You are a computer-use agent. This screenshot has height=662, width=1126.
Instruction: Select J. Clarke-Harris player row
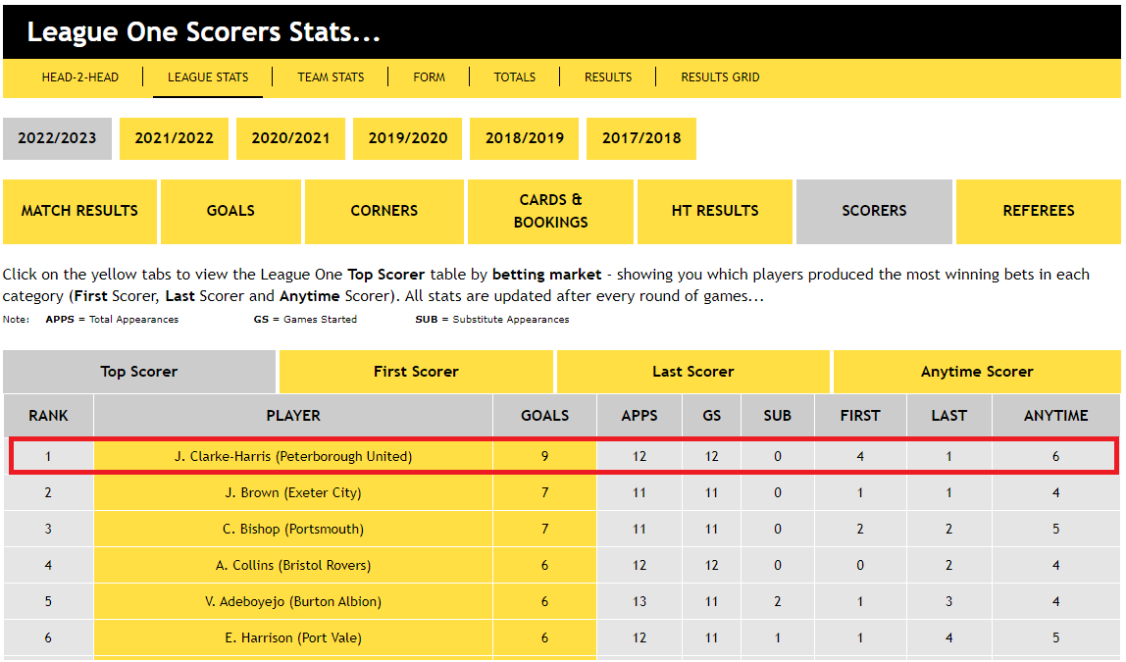click(294, 456)
